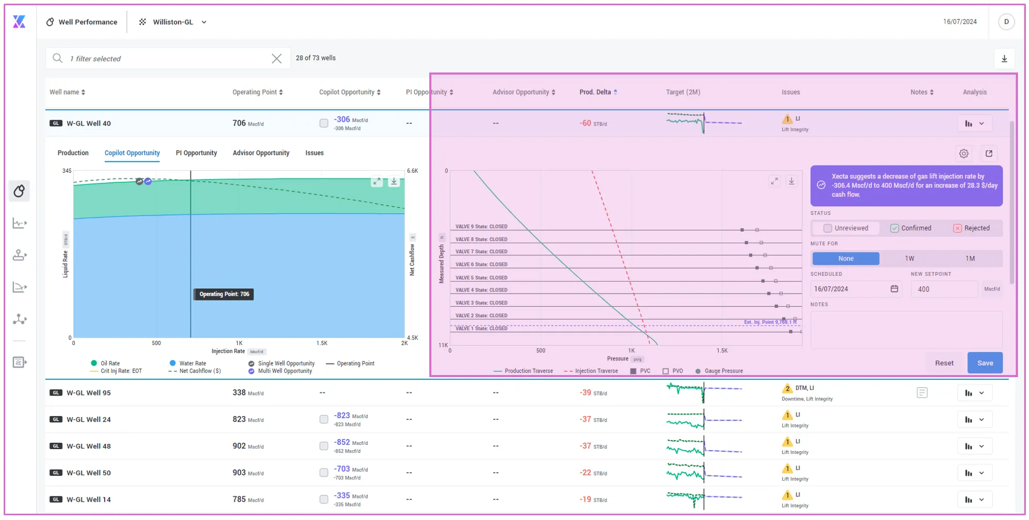Mute for 1M option

pos(970,258)
